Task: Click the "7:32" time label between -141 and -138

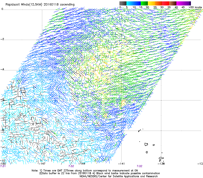Action: pos(139,166)
